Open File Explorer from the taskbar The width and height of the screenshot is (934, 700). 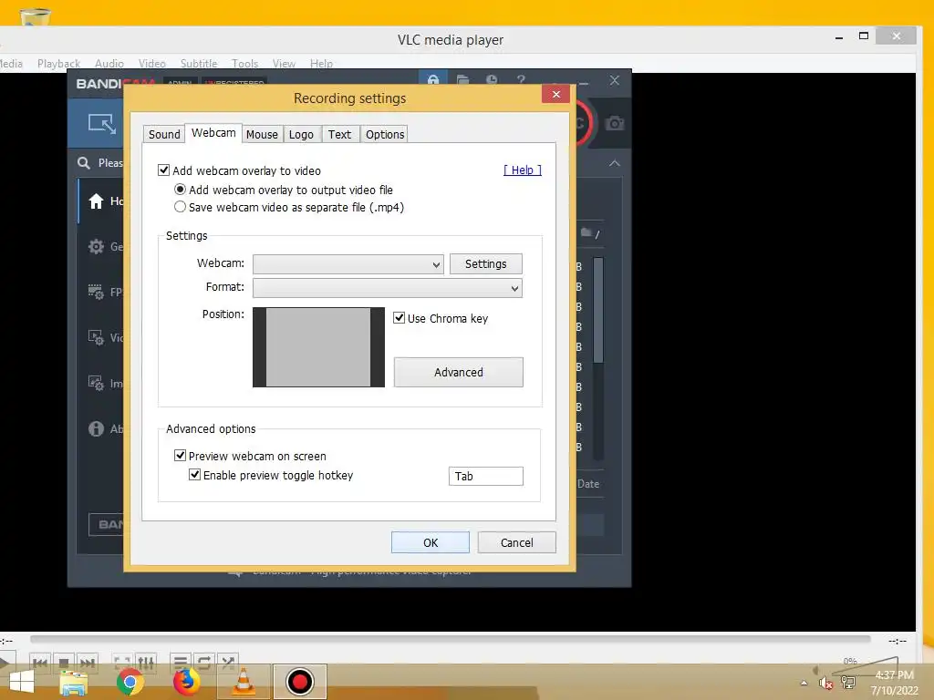(74, 682)
